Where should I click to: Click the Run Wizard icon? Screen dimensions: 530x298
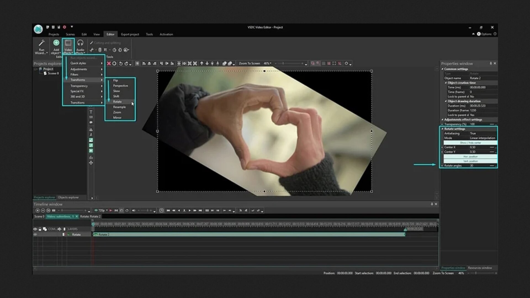click(41, 43)
